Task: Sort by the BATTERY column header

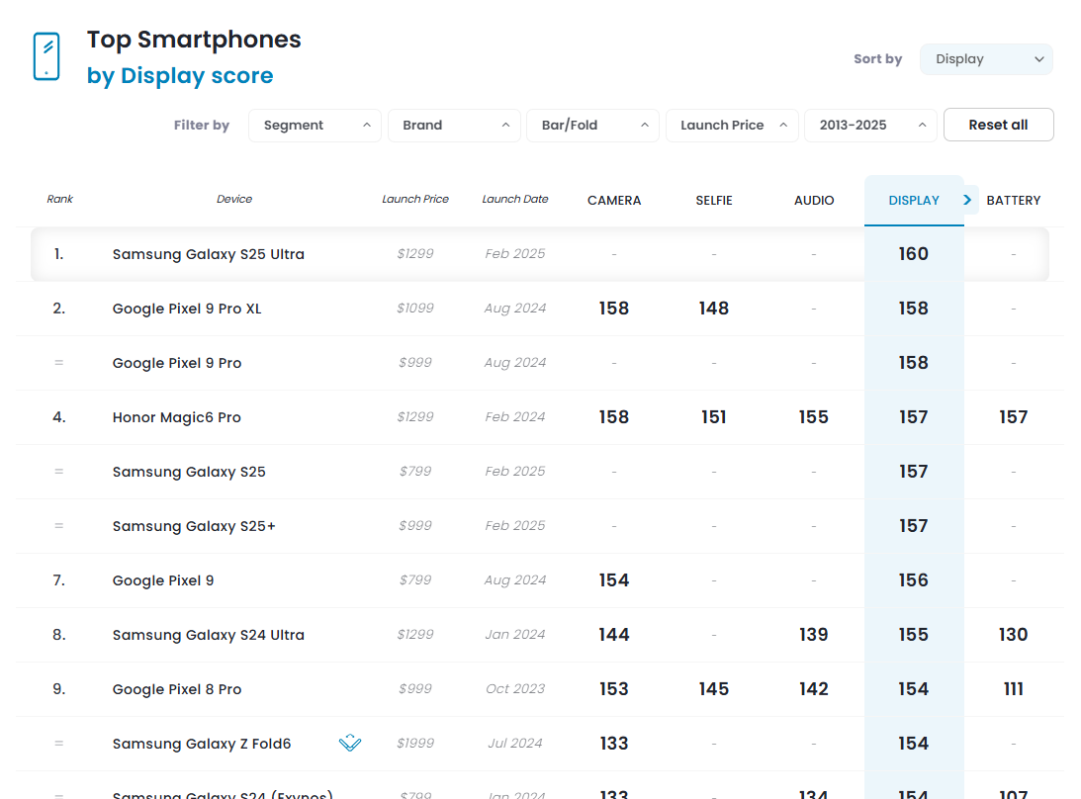Action: click(x=1014, y=201)
